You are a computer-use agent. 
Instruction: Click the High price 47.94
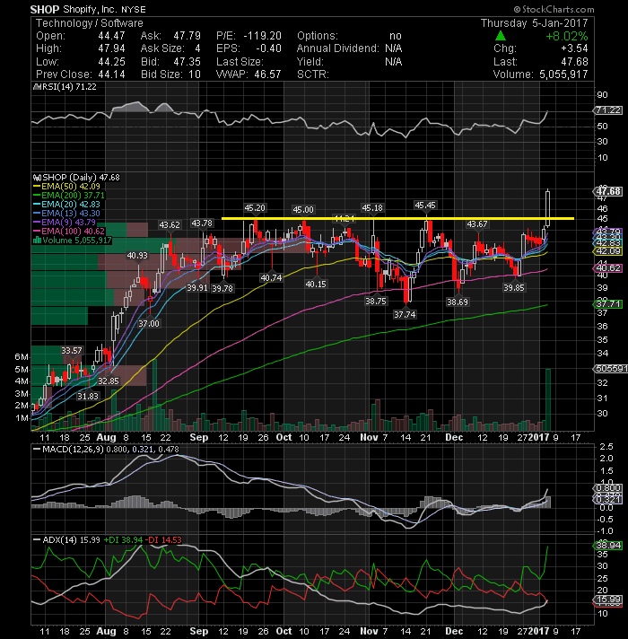click(111, 48)
